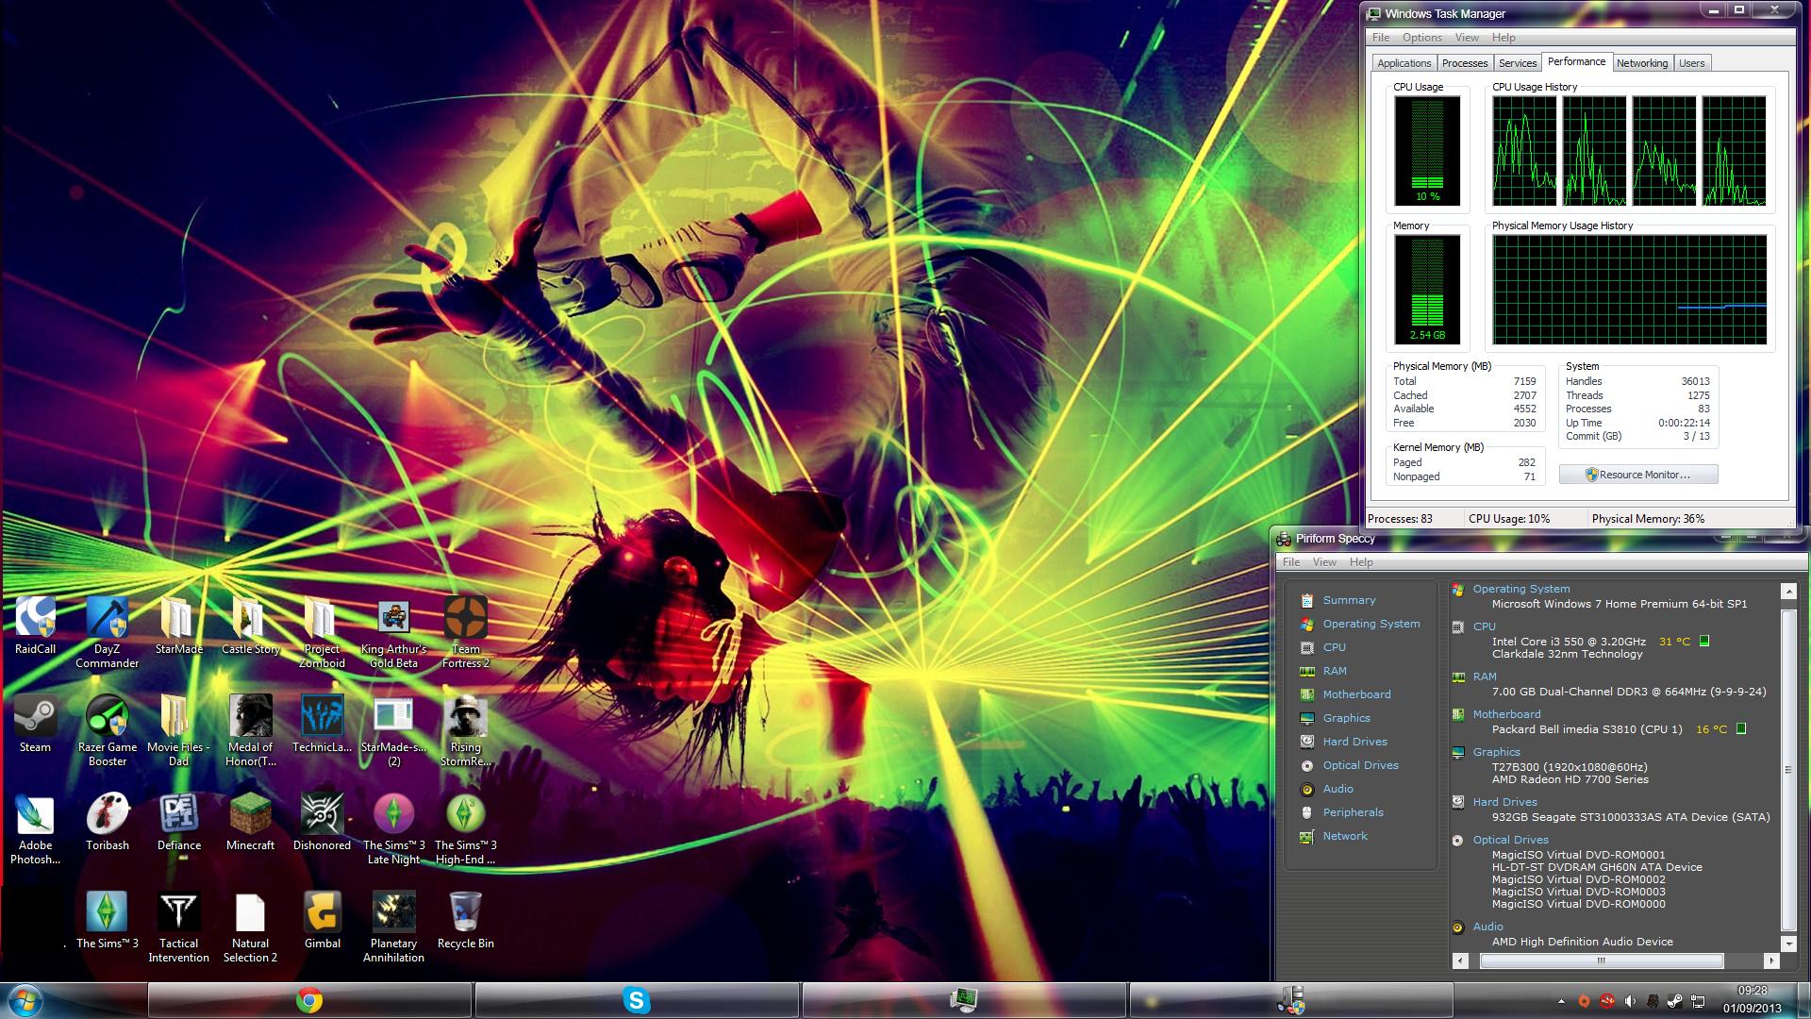Switch to Task Manager Services tab

coord(1517,63)
